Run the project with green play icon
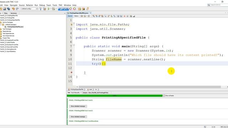The image size is (228, 128). [x=49, y=9]
